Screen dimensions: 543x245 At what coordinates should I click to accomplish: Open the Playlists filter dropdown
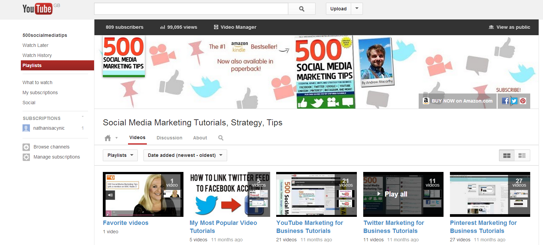120,155
